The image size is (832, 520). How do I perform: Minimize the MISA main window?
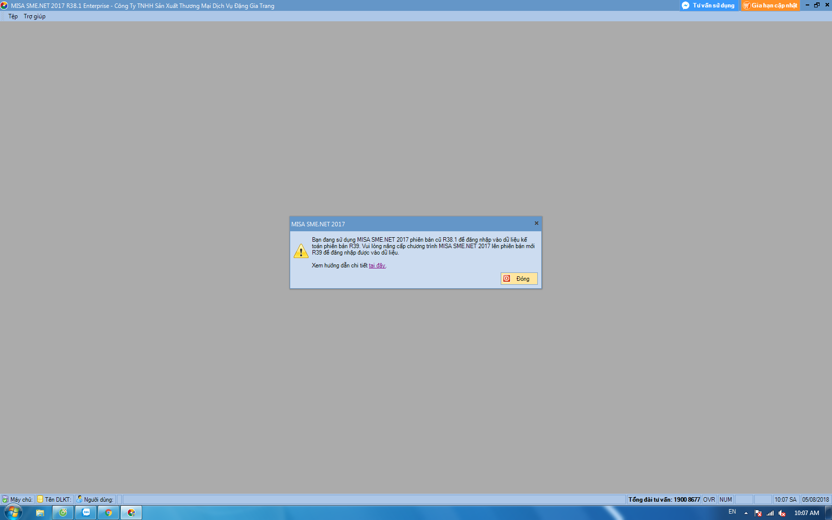click(807, 5)
